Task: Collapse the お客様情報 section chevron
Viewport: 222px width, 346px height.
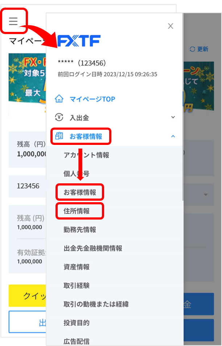Action: point(173,136)
